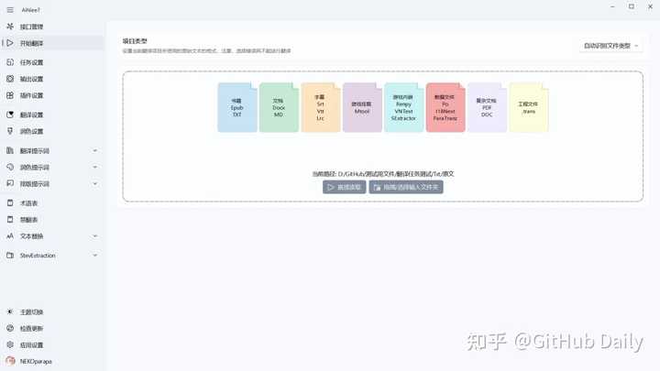Click the gray play-icon button in drop zone
The height and width of the screenshot is (371, 660).
tap(344, 187)
